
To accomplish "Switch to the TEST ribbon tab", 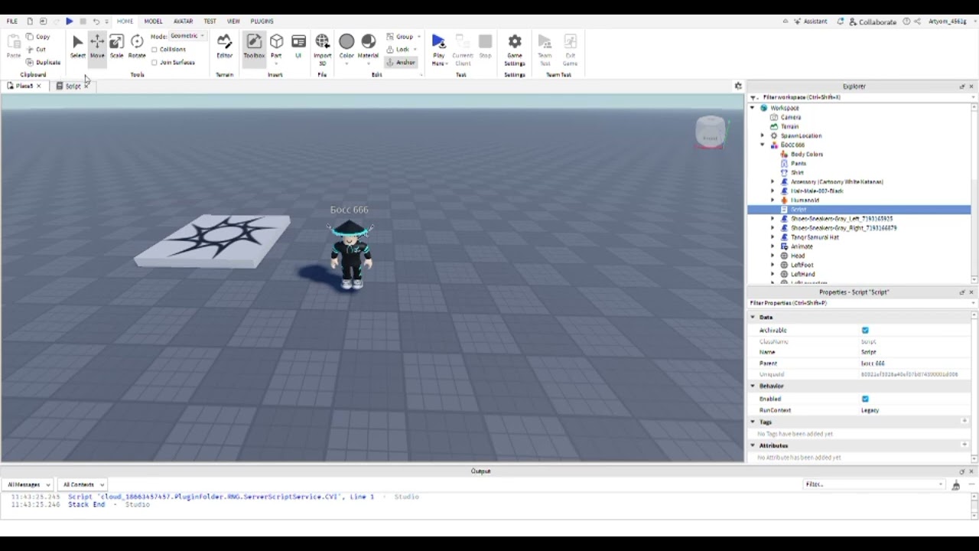I will pos(210,21).
